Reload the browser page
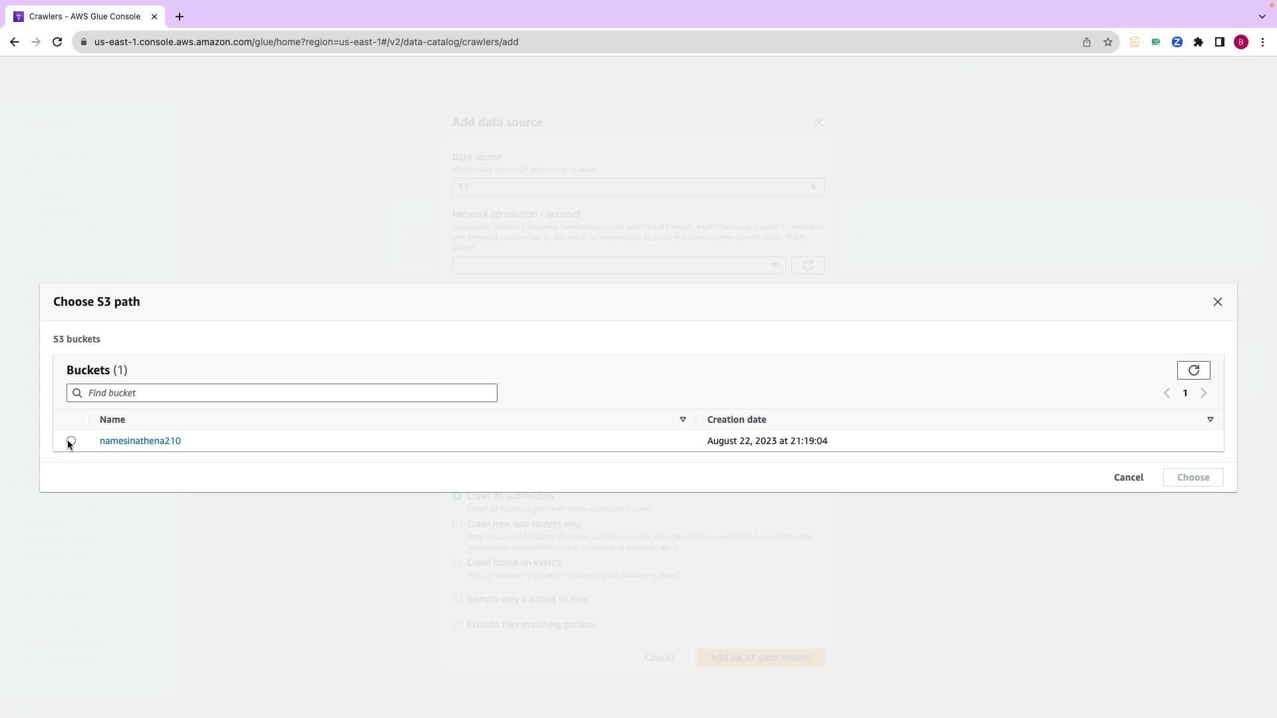Screen dimensions: 1277x718 pos(57,42)
